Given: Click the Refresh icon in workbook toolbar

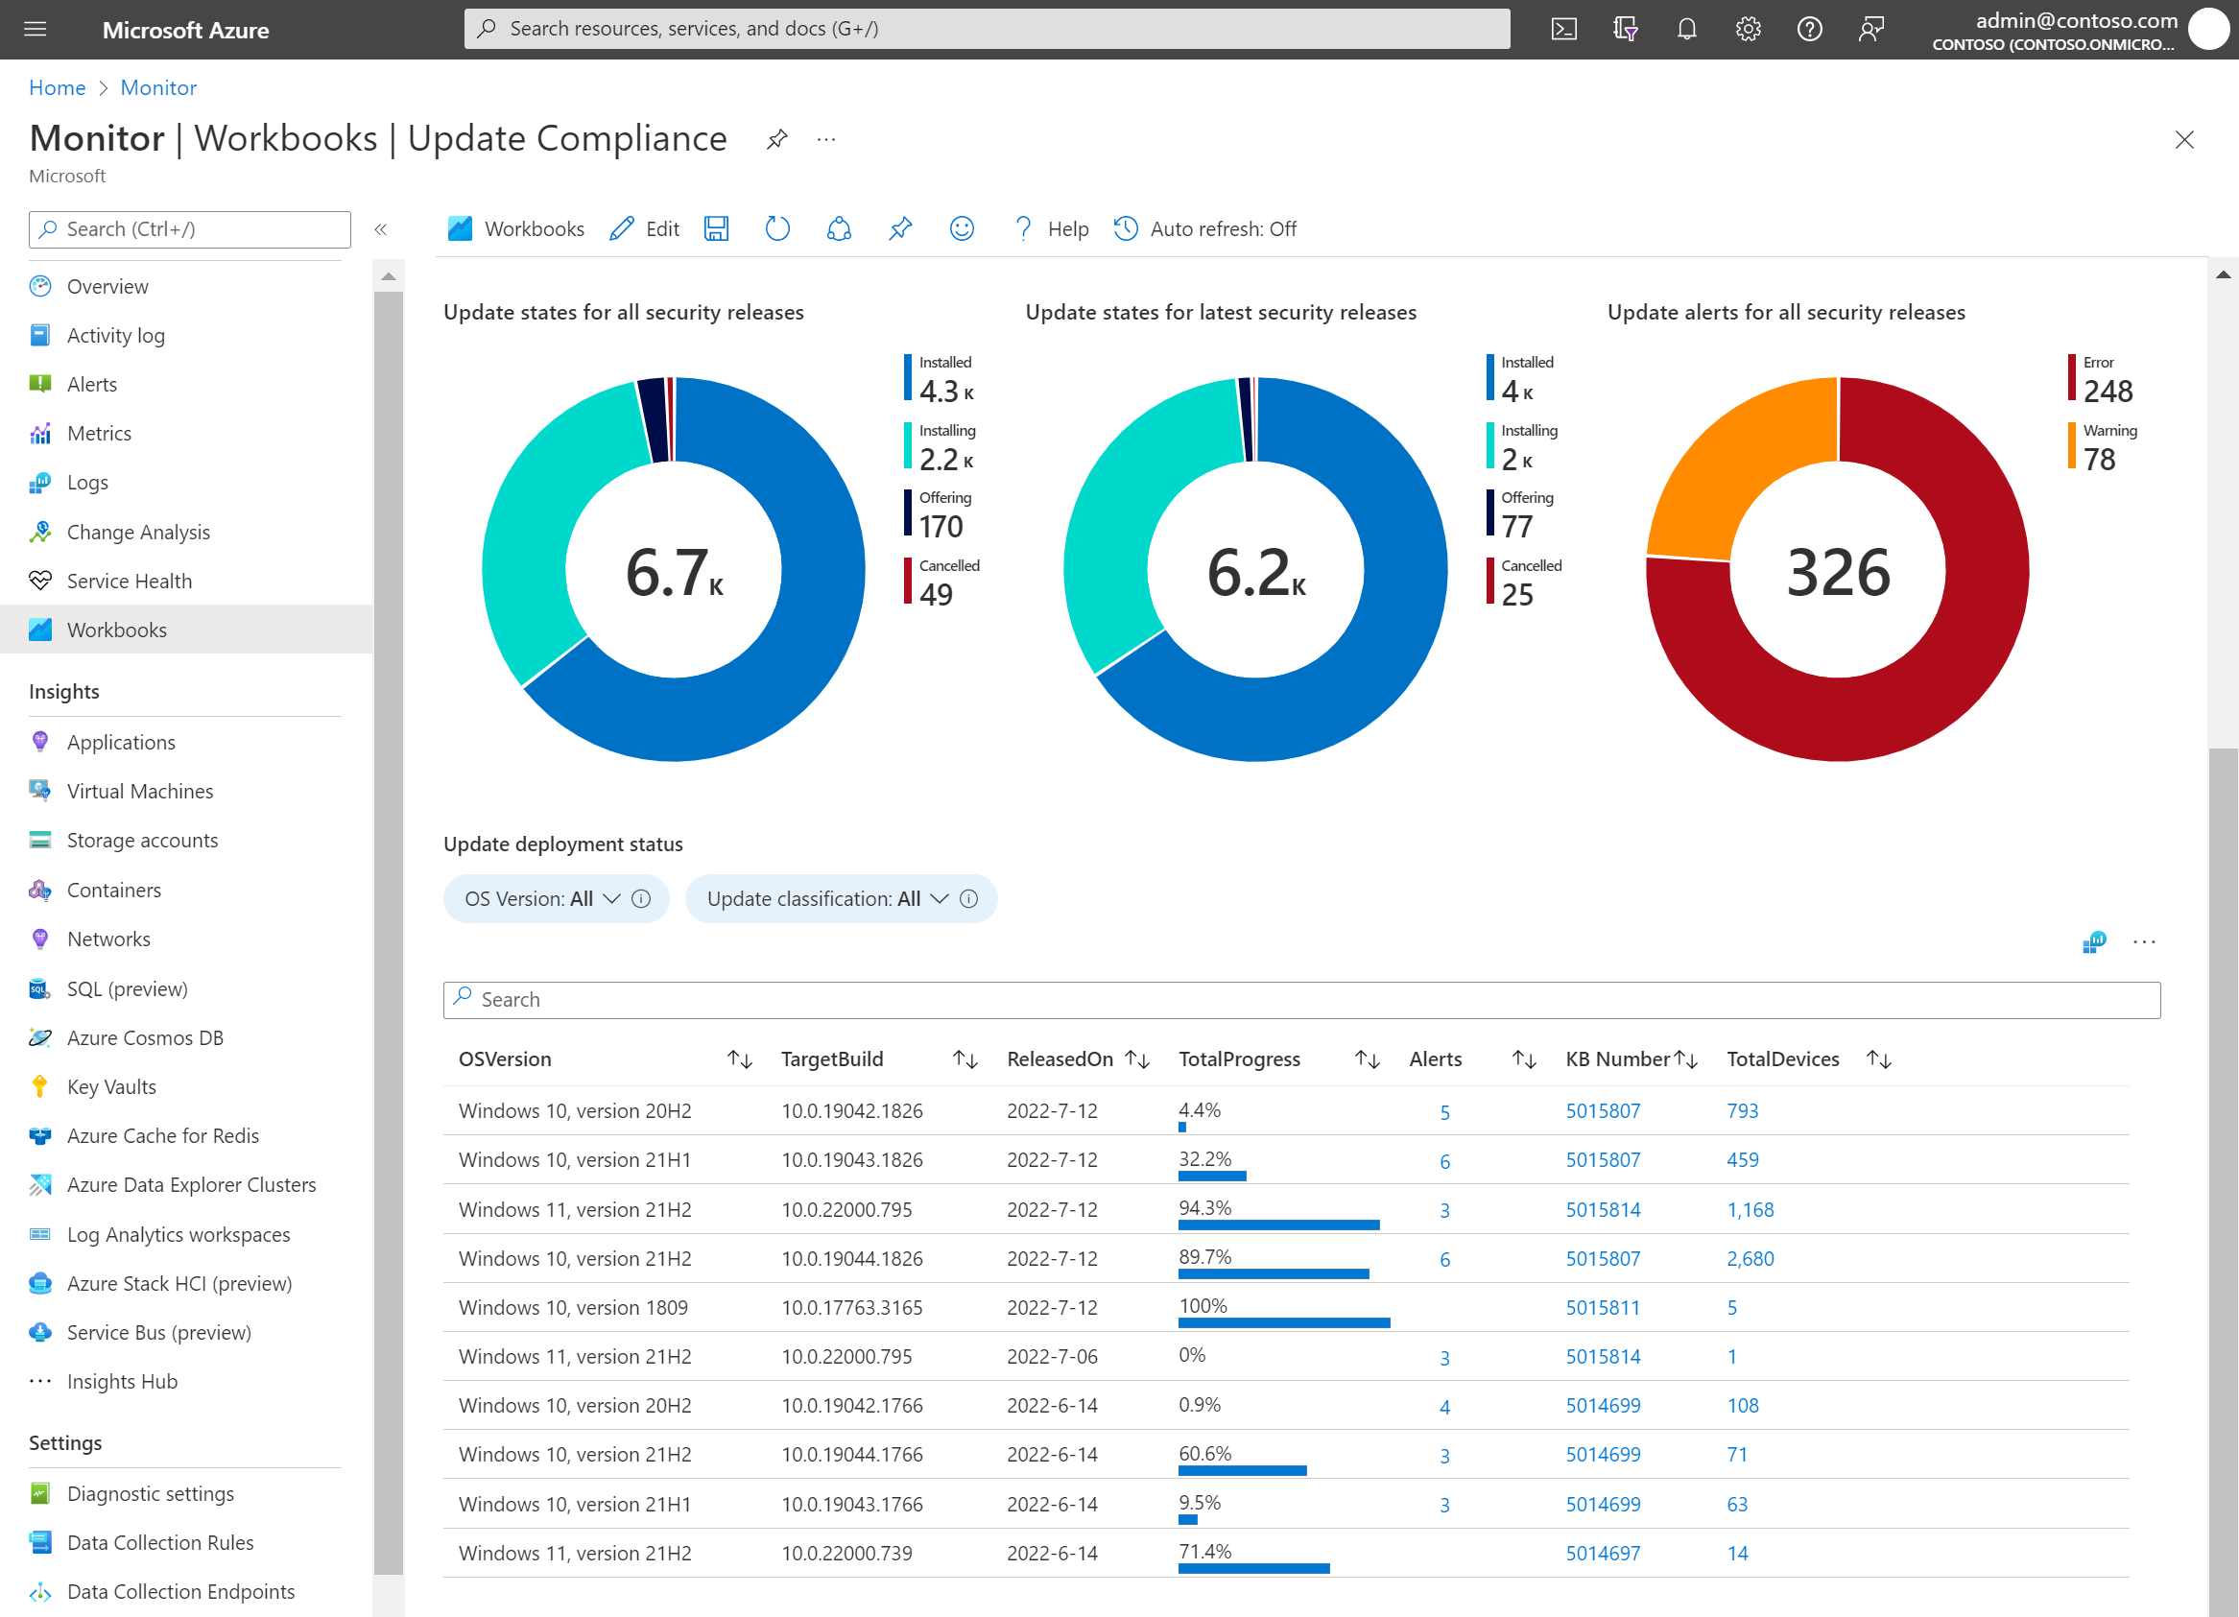Looking at the screenshot, I should [x=777, y=229].
